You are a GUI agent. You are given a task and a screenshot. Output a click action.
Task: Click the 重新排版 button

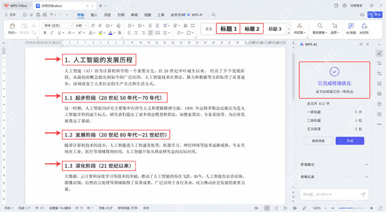[318, 141]
